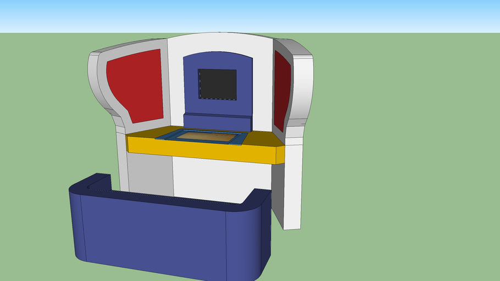Click the top rim of the blue desk
The height and width of the screenshot is (281, 500).
click(165, 199)
